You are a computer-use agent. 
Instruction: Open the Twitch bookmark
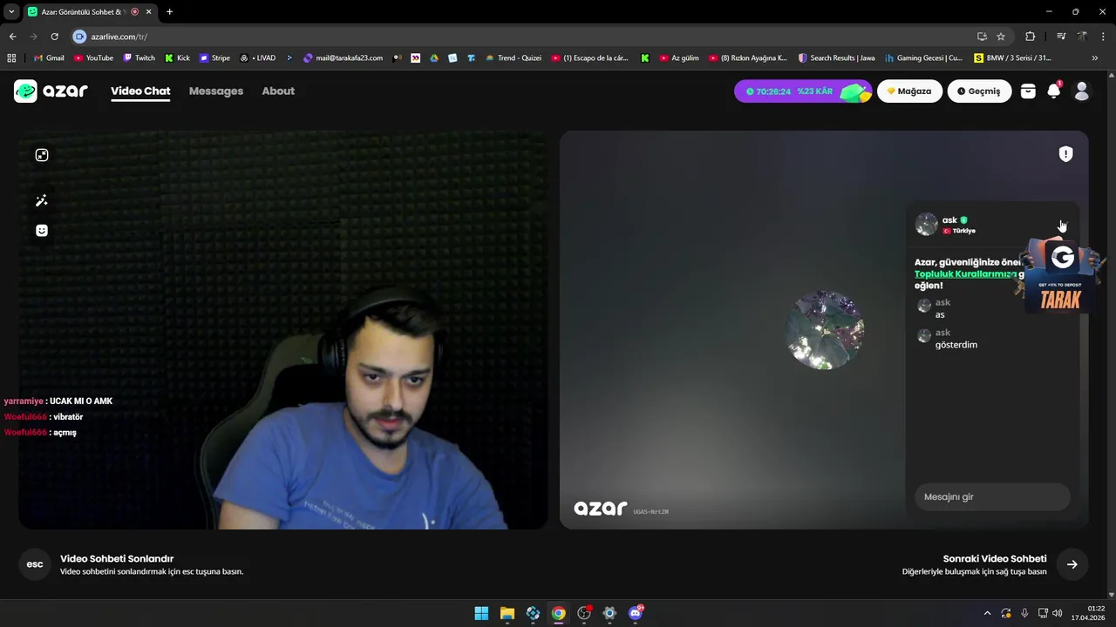coord(139,58)
